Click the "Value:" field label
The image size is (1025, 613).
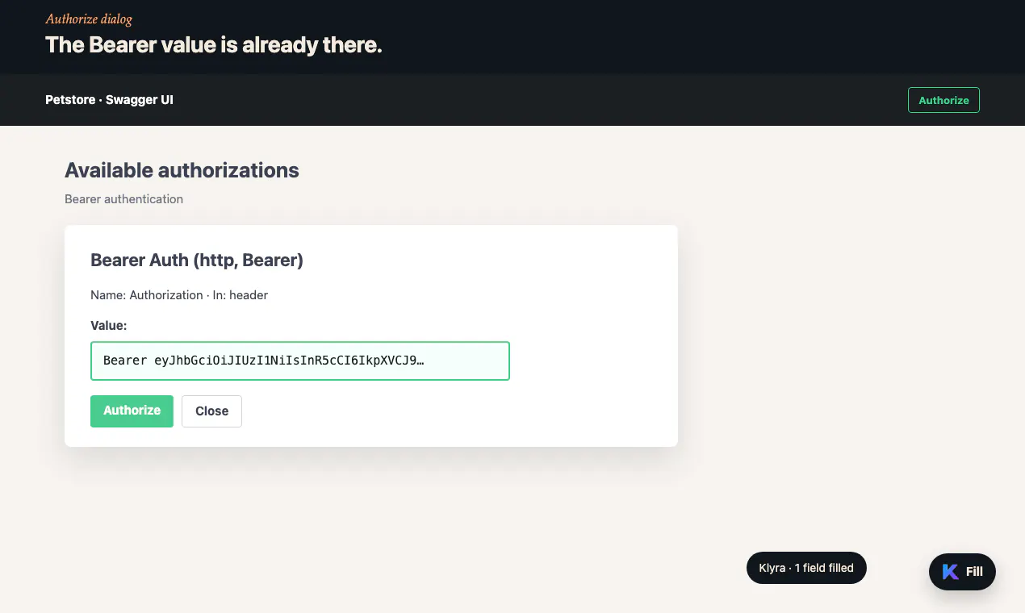pos(109,326)
